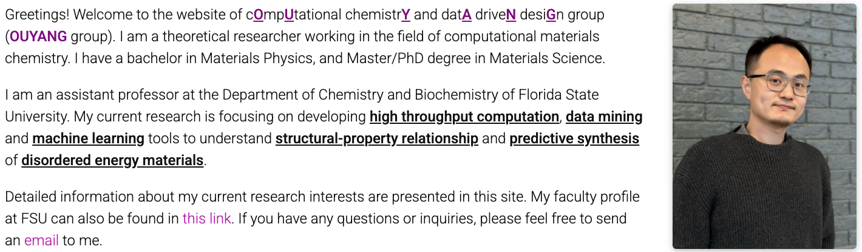Open the 'structural-property relationship' link

(377, 138)
